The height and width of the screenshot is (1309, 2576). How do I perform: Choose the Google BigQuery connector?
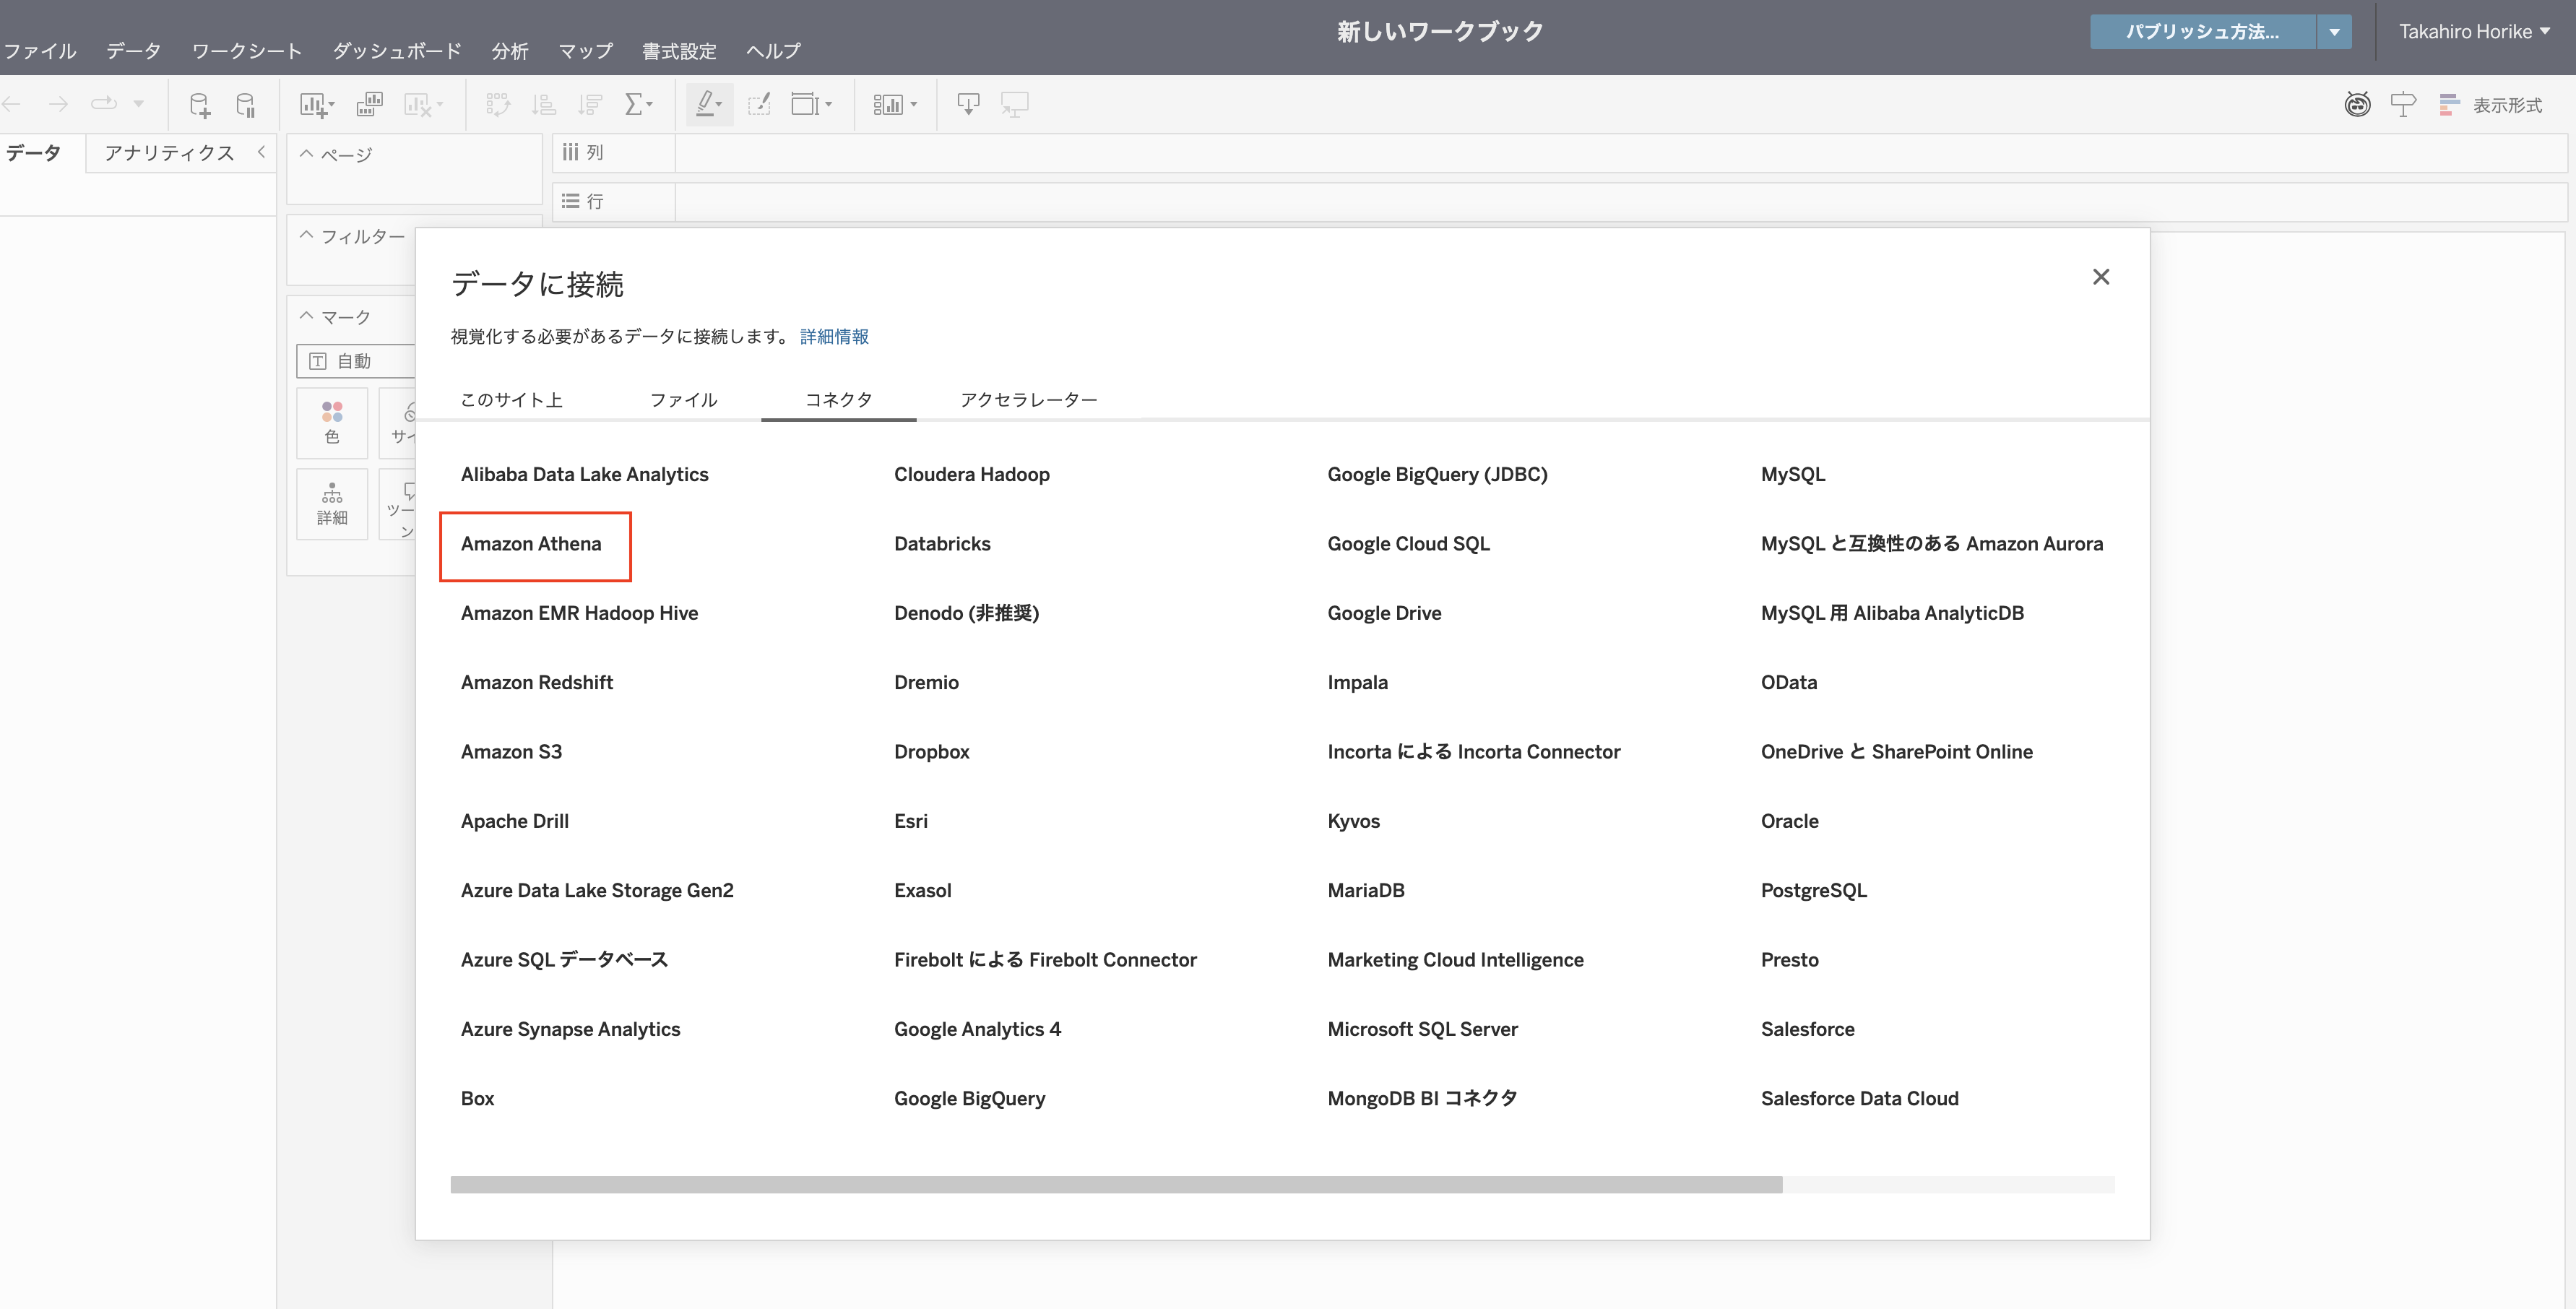tap(969, 1099)
